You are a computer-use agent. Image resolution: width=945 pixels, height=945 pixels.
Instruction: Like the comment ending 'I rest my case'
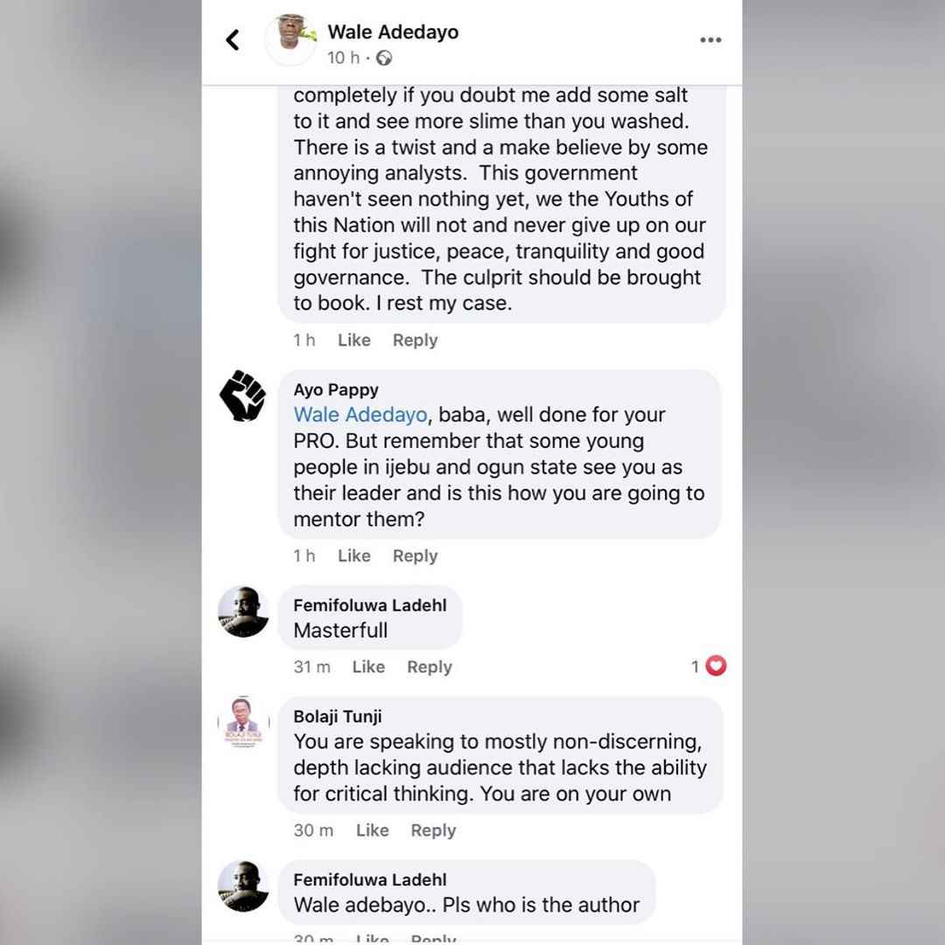[353, 339]
